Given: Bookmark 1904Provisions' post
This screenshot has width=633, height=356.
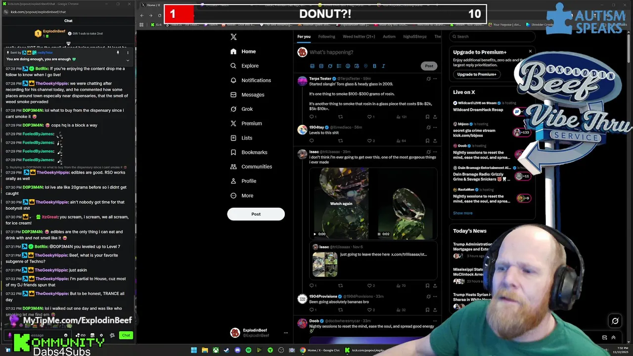Looking at the screenshot, I should click(x=427, y=310).
